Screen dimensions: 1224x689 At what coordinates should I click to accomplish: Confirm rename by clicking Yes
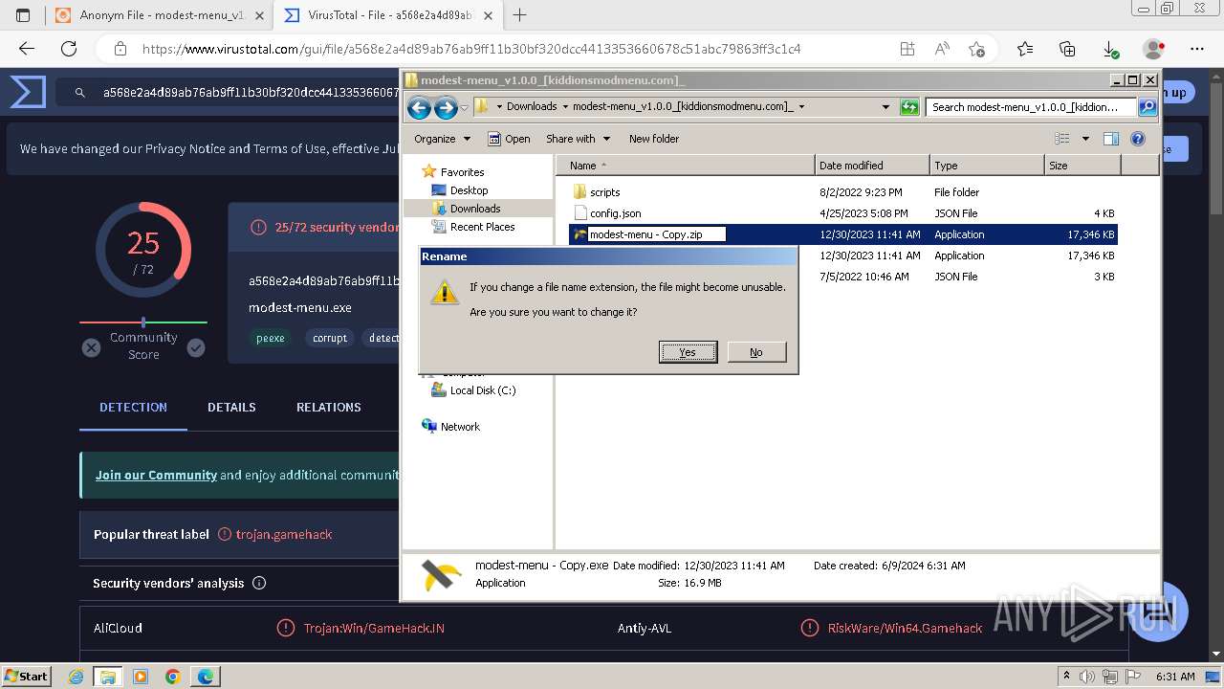[x=688, y=352]
